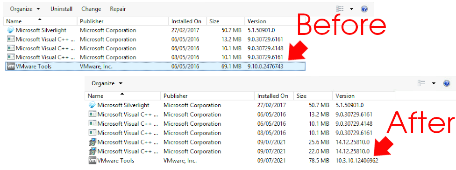Click version 10.3.10.12406962 in the After panel
This screenshot has height=170, width=456.
(357, 160)
